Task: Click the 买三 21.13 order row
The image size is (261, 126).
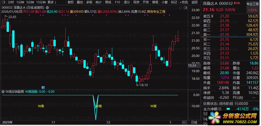Action: coord(231,49)
